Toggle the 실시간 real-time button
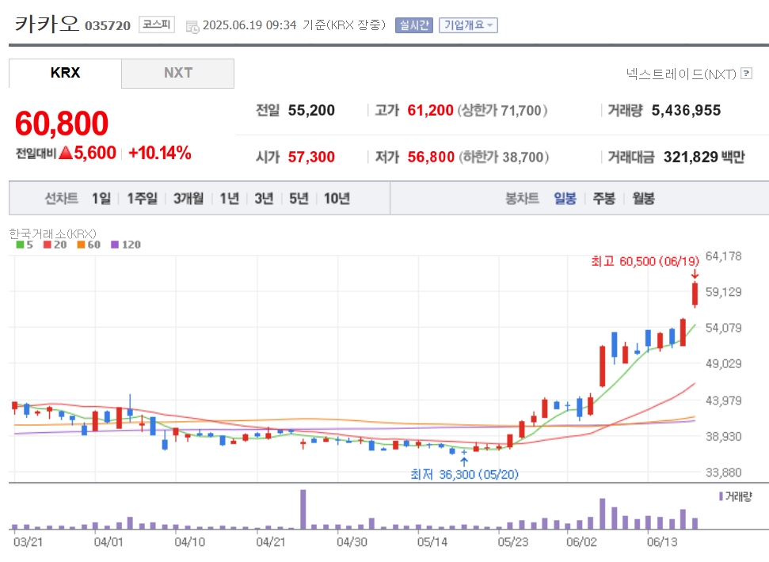Viewport: 769px width, 562px height. point(414,25)
